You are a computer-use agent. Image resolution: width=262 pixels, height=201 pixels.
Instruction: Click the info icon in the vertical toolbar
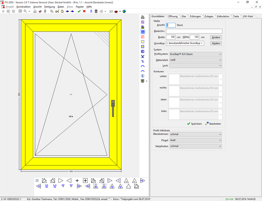coord(143,76)
